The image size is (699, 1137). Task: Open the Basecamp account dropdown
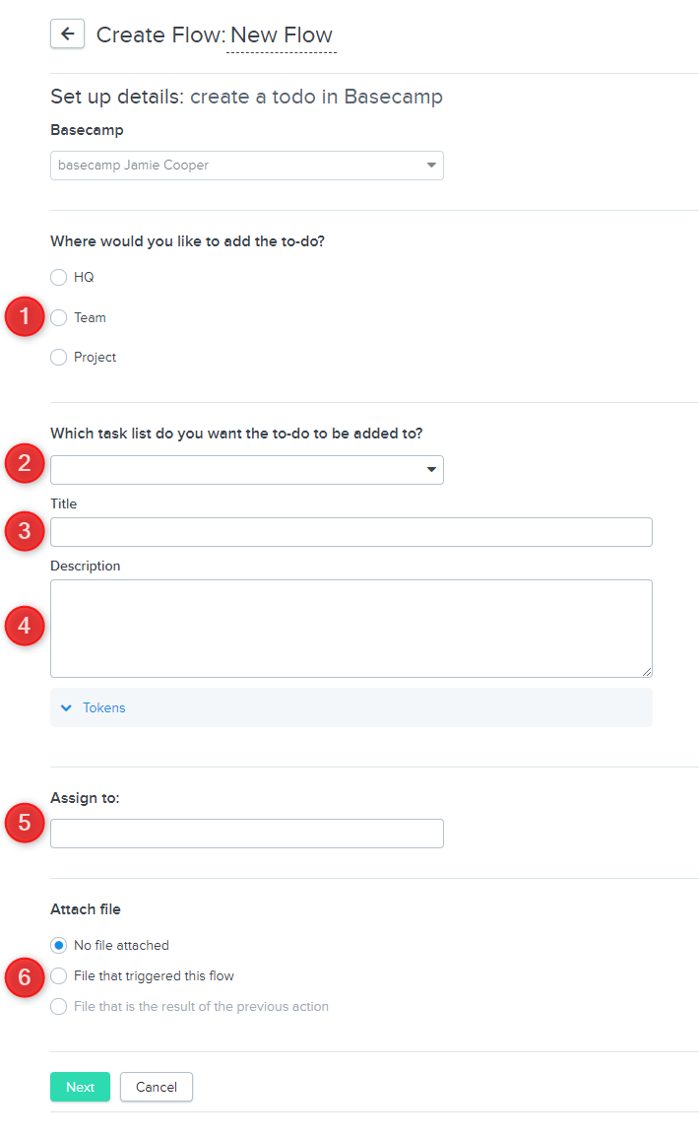point(246,166)
